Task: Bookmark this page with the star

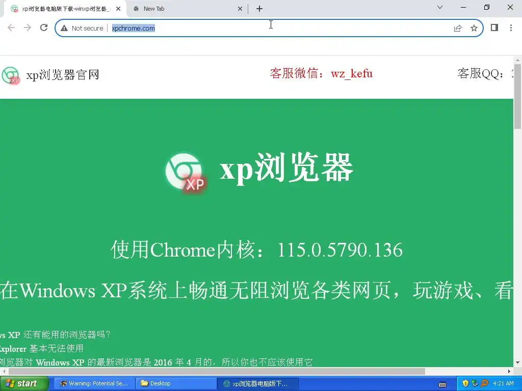Action: click(x=474, y=29)
